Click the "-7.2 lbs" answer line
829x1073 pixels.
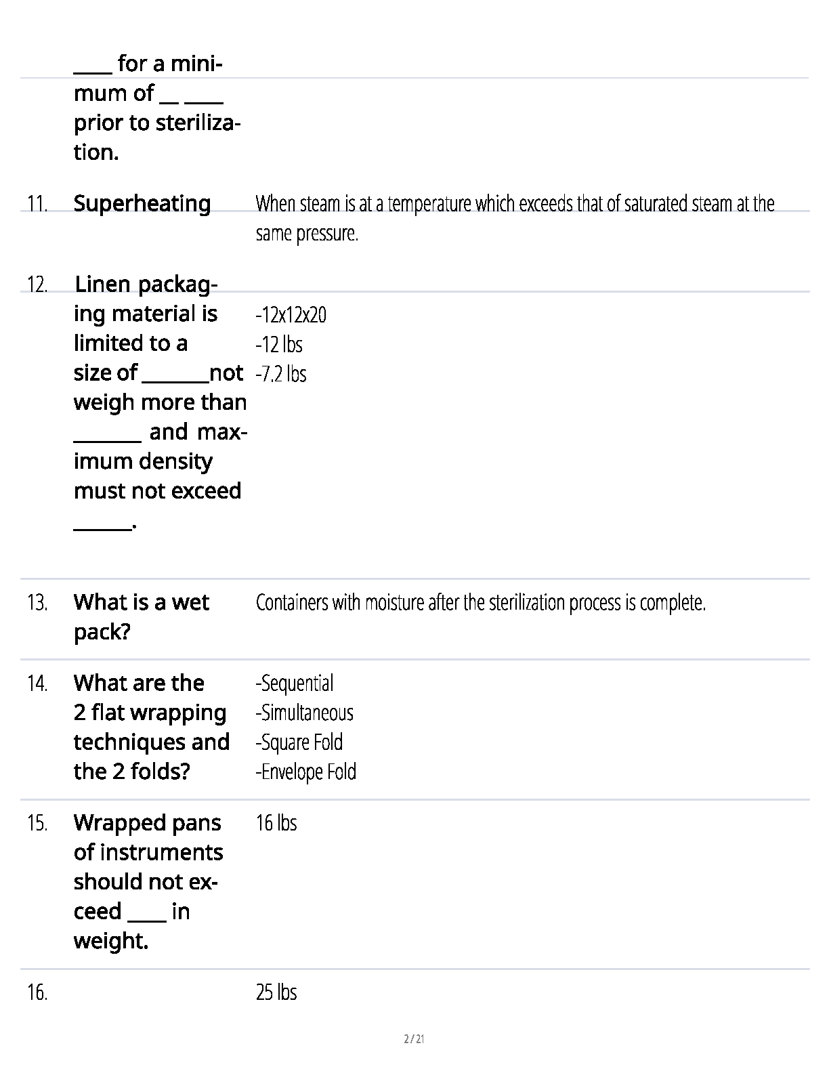[x=281, y=374]
